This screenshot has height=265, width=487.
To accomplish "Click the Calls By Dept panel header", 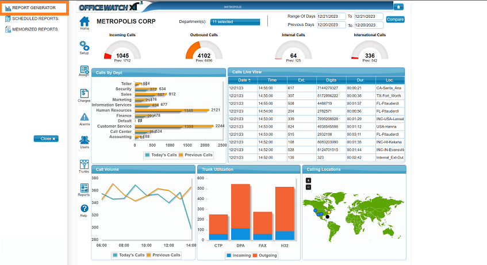I will 159,72.
